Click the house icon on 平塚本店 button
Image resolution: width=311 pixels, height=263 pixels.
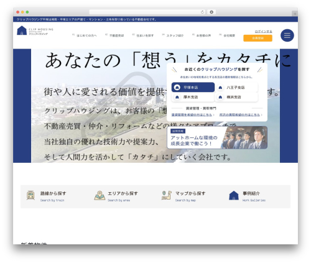177,88
